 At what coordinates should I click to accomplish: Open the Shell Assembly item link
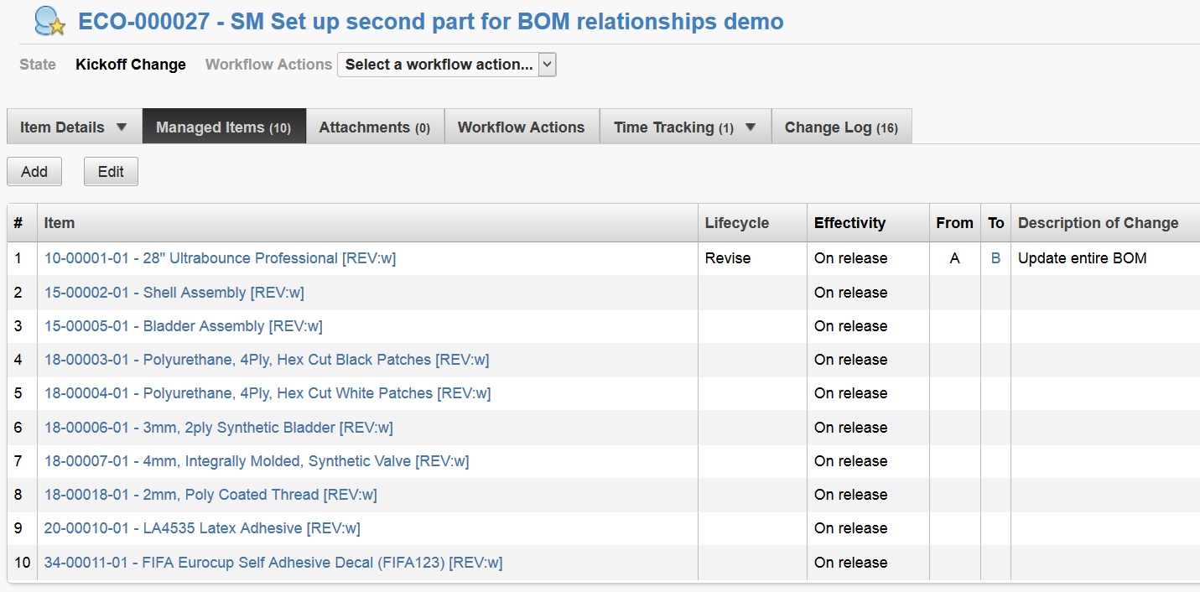[x=173, y=292]
